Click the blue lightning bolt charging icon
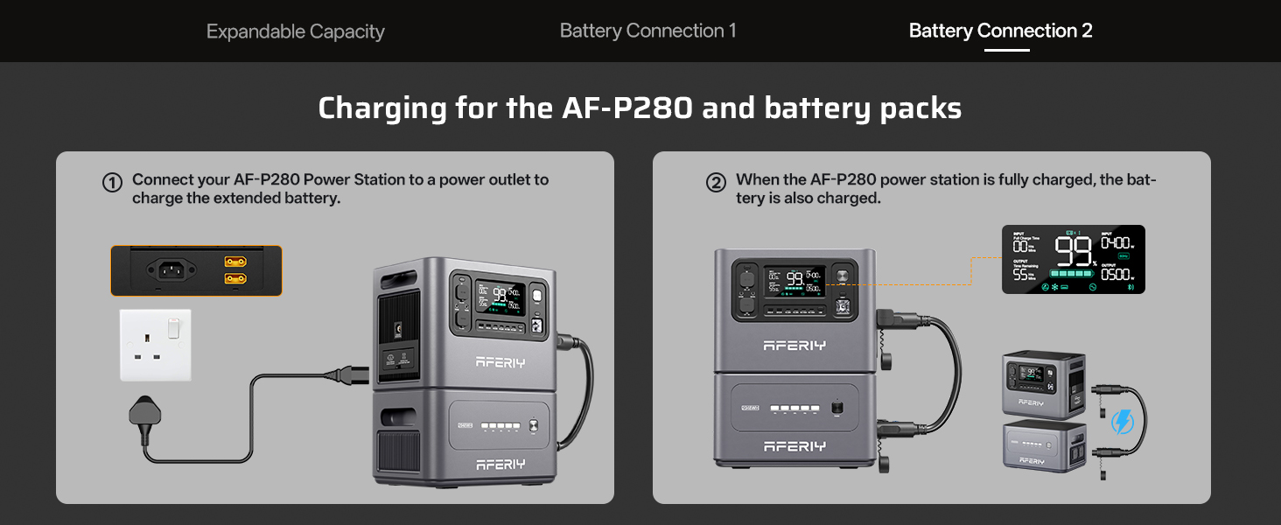 [x=1122, y=423]
